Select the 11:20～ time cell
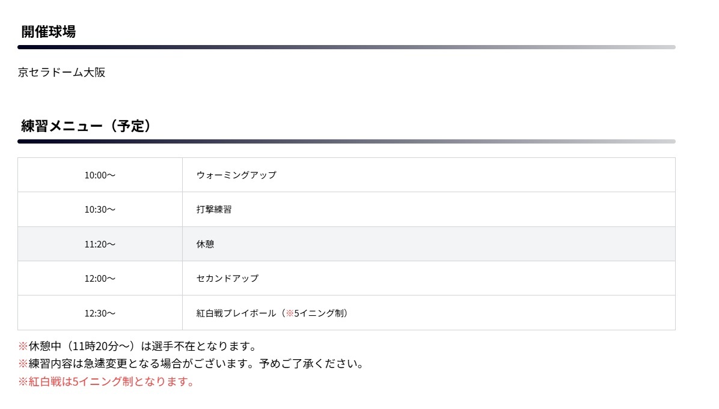This screenshot has width=719, height=409. click(x=100, y=244)
